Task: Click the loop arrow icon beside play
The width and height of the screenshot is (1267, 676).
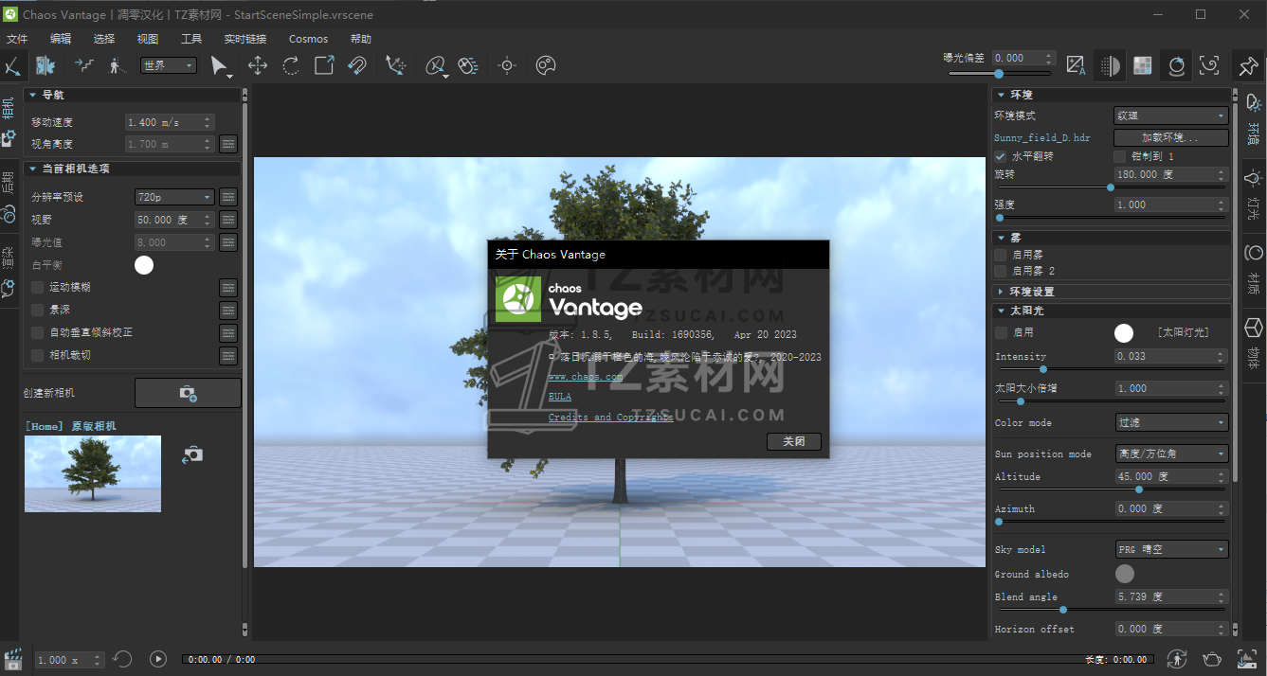Action: coord(122,659)
